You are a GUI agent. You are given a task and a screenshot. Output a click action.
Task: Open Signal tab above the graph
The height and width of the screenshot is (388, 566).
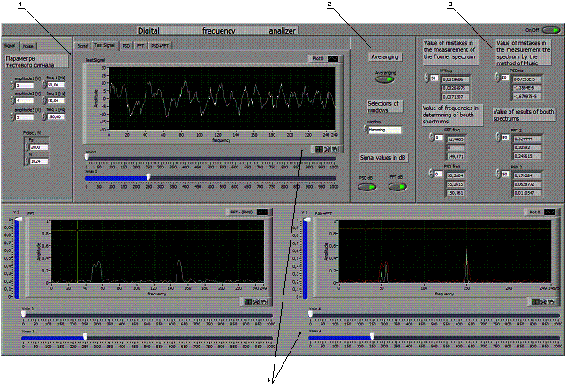(x=82, y=46)
